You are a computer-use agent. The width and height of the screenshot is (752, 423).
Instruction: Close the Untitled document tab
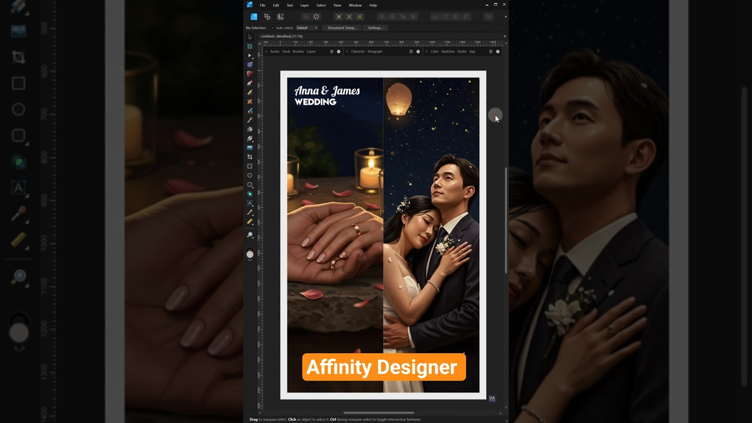coord(505,36)
